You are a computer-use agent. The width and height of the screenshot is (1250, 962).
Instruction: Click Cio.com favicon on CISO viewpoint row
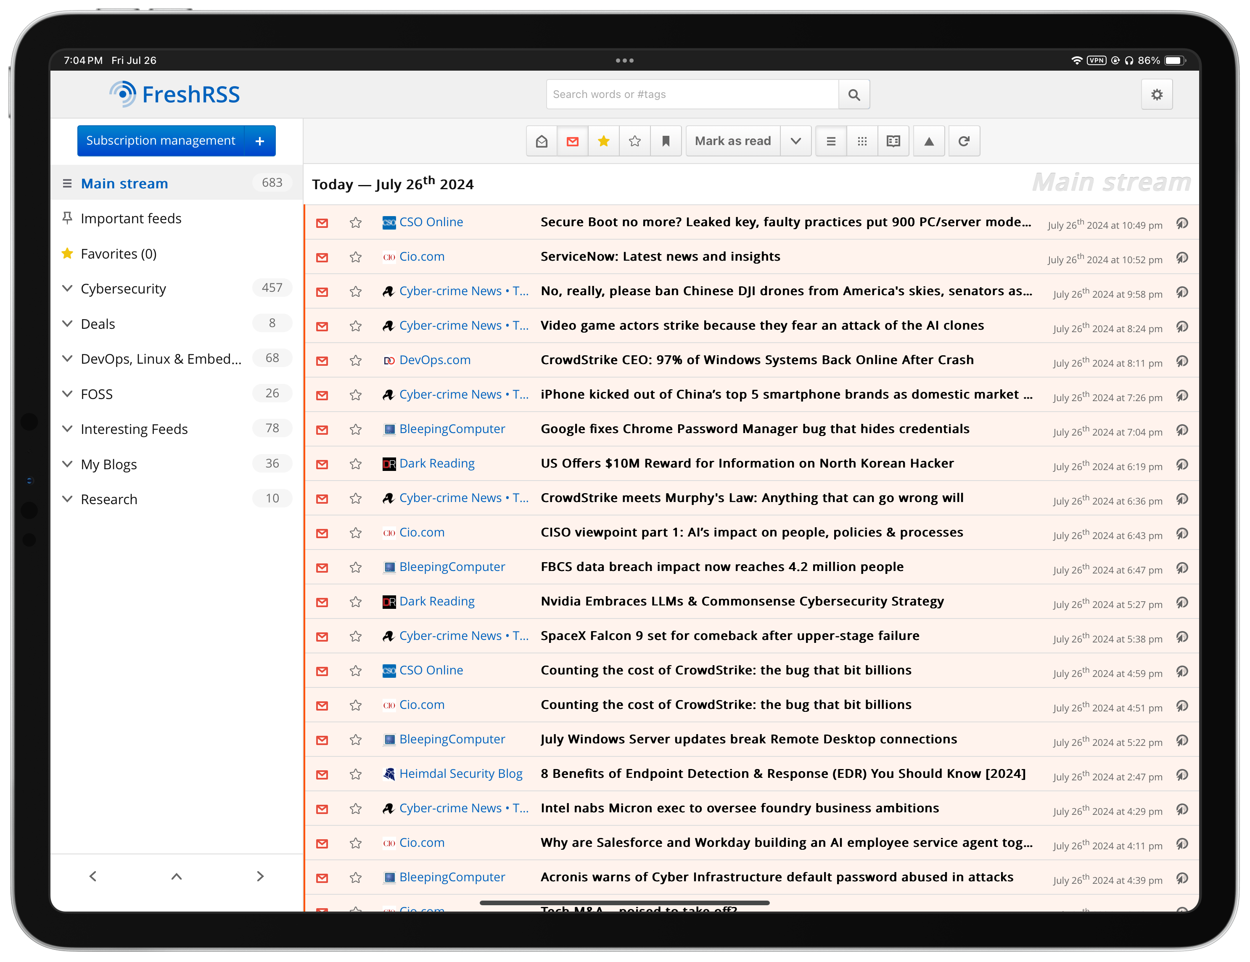pos(389,533)
